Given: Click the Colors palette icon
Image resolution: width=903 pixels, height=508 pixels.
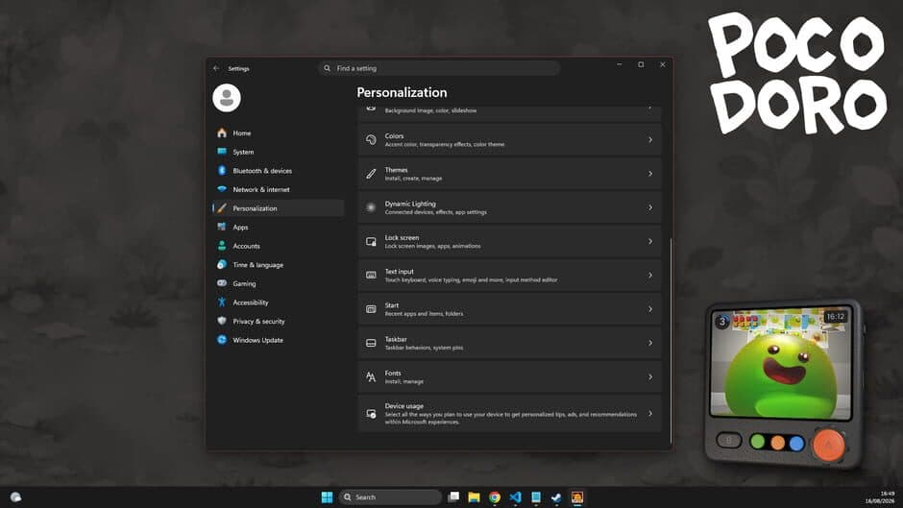Looking at the screenshot, I should (x=371, y=140).
